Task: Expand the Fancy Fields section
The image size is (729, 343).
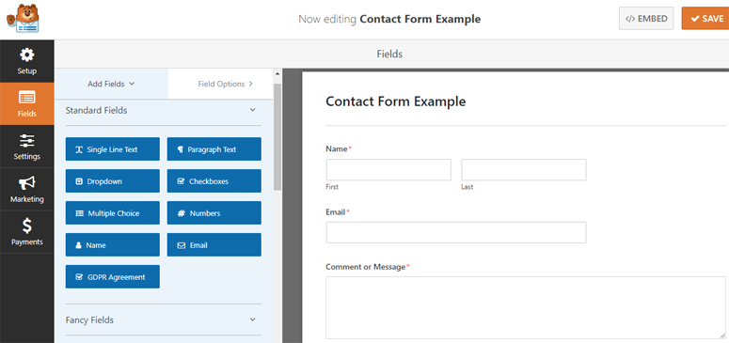Action: (252, 320)
